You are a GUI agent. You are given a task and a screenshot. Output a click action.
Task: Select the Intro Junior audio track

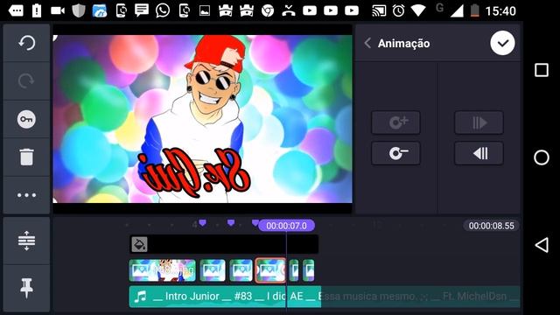325,297
